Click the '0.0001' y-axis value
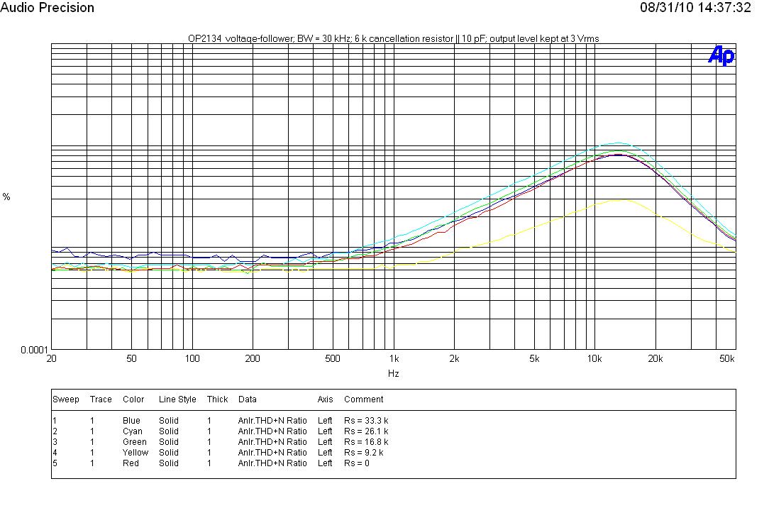This screenshot has height=513, width=769. click(34, 350)
